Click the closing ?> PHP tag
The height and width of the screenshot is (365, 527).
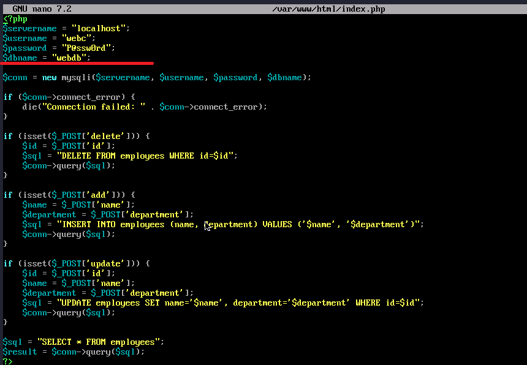[x=7, y=361]
